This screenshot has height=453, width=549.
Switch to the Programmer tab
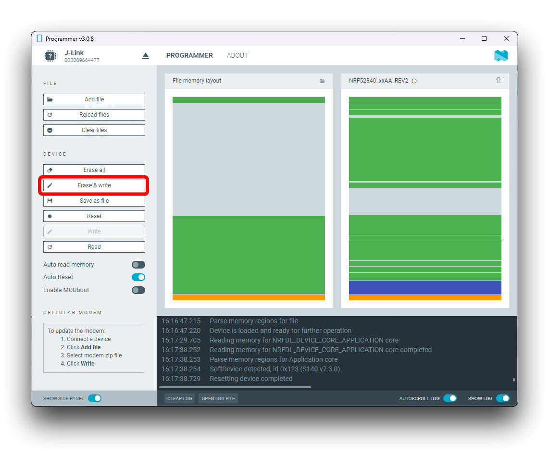pos(189,56)
